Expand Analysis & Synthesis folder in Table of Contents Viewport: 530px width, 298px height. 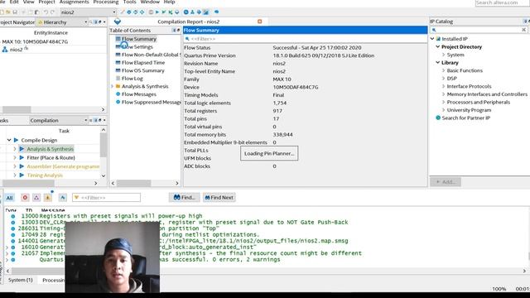coord(113,86)
